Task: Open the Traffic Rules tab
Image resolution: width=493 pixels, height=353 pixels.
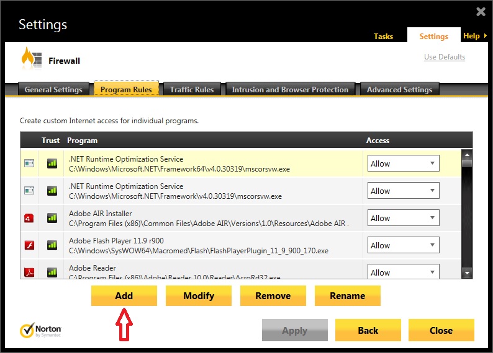Action: point(192,89)
